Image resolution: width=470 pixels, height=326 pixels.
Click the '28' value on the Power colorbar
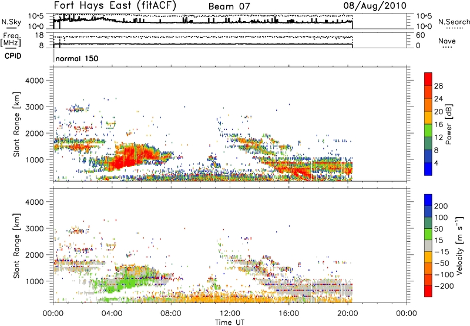438,86
